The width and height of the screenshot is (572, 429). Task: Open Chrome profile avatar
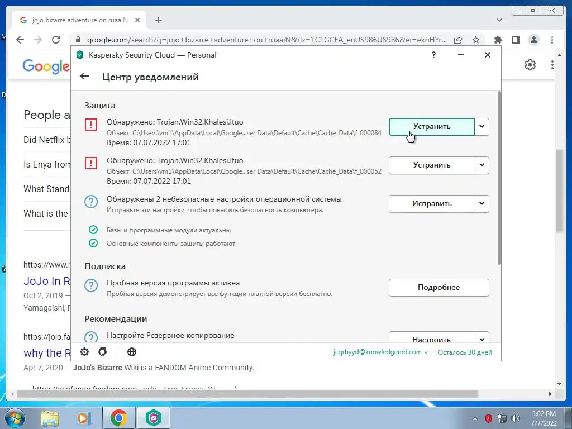pyautogui.click(x=533, y=40)
